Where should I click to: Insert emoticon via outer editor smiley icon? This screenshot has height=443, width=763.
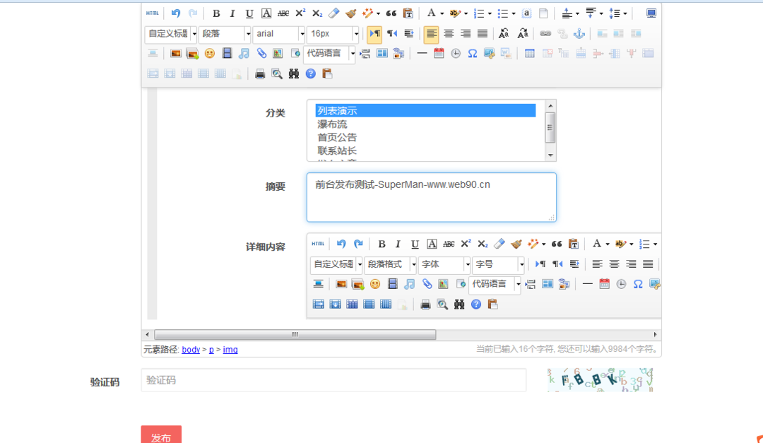210,54
